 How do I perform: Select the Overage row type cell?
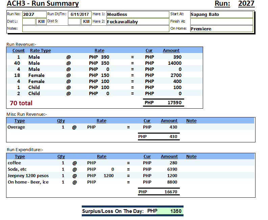[16, 127]
